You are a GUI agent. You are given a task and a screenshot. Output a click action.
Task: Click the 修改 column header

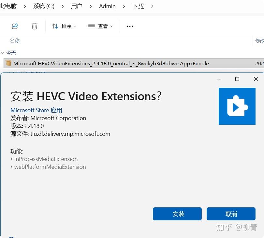259,40
